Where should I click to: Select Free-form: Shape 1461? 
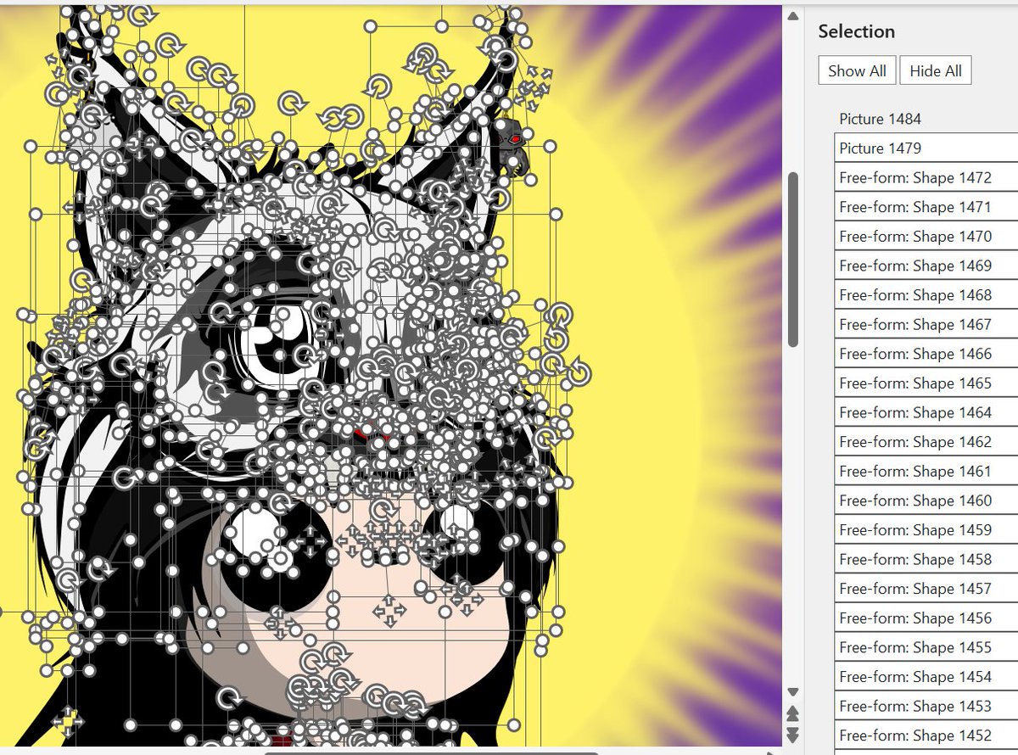tap(926, 471)
